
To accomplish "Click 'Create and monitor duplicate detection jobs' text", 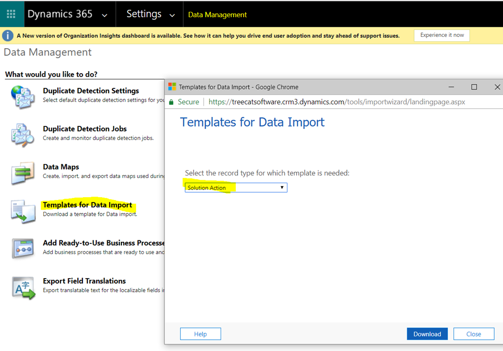I will [x=98, y=138].
